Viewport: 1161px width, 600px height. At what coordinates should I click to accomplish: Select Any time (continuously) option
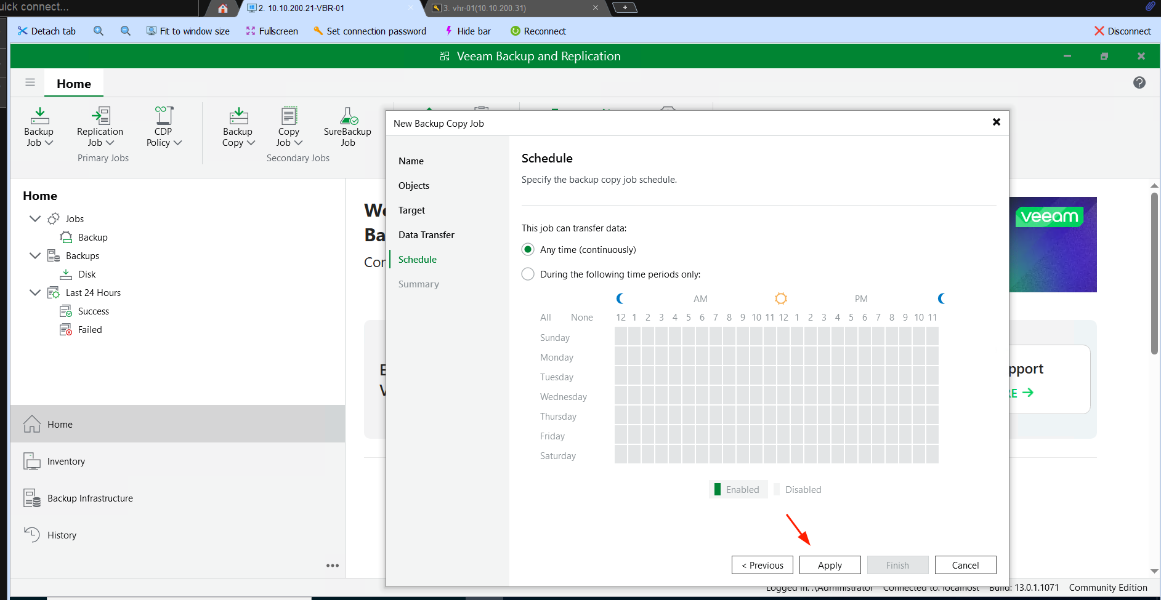(x=528, y=249)
